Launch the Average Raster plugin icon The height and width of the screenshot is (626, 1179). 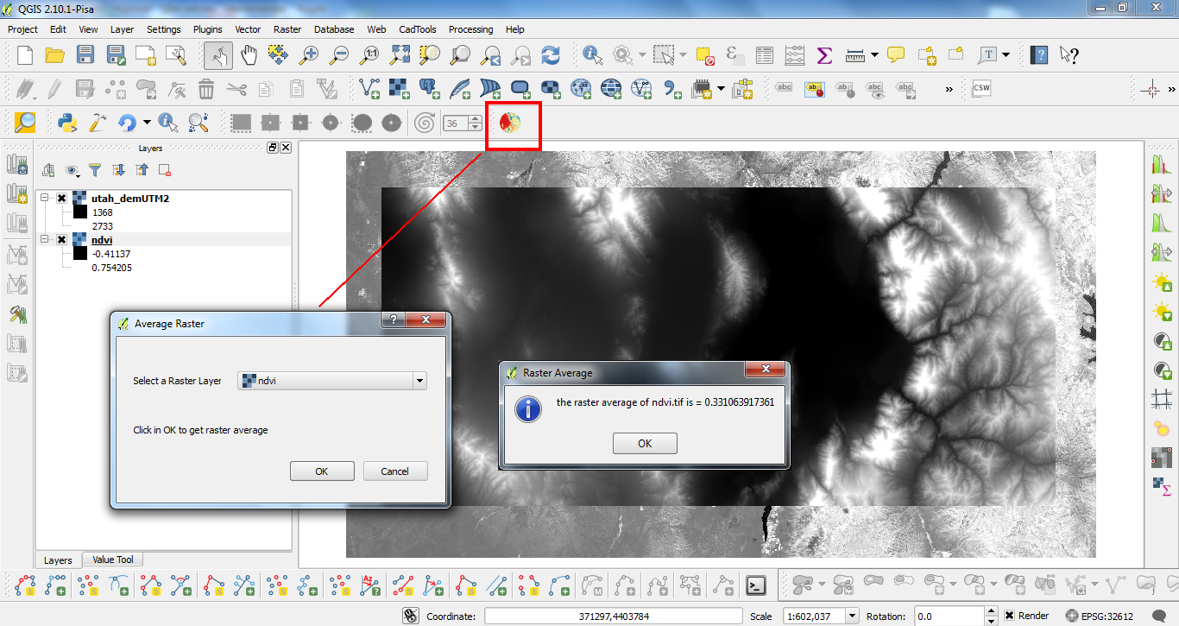pos(510,123)
